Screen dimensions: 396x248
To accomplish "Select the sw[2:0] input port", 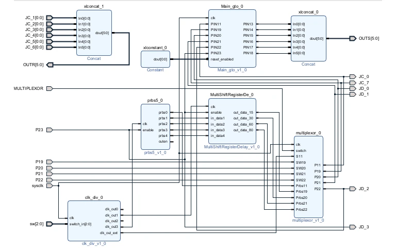I will click(x=49, y=224).
